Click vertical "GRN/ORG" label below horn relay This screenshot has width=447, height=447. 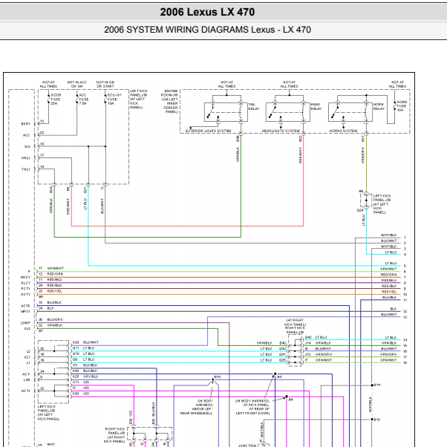pyautogui.click(x=363, y=155)
